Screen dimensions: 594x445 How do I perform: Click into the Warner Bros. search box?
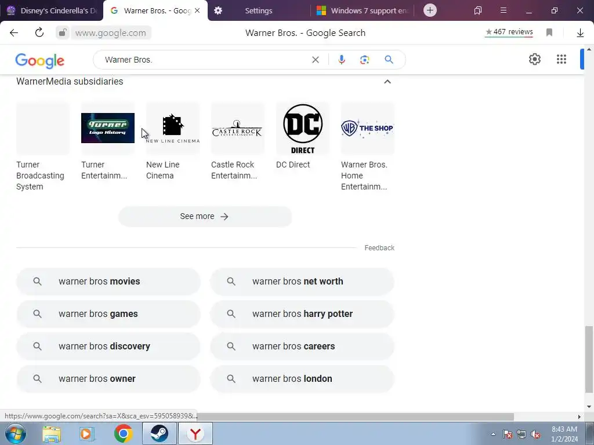click(x=205, y=60)
